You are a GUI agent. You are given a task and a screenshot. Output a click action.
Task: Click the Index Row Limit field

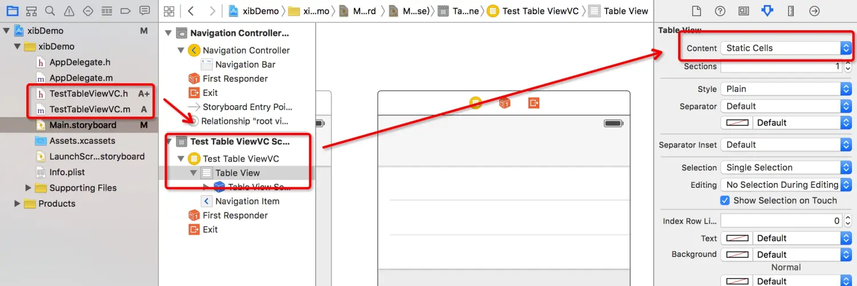782,221
